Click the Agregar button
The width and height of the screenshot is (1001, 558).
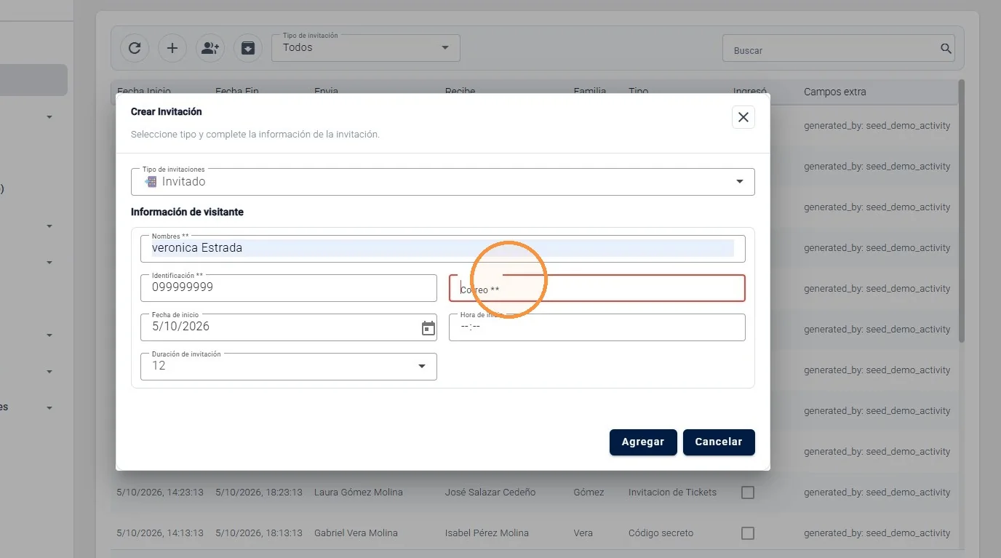(643, 442)
